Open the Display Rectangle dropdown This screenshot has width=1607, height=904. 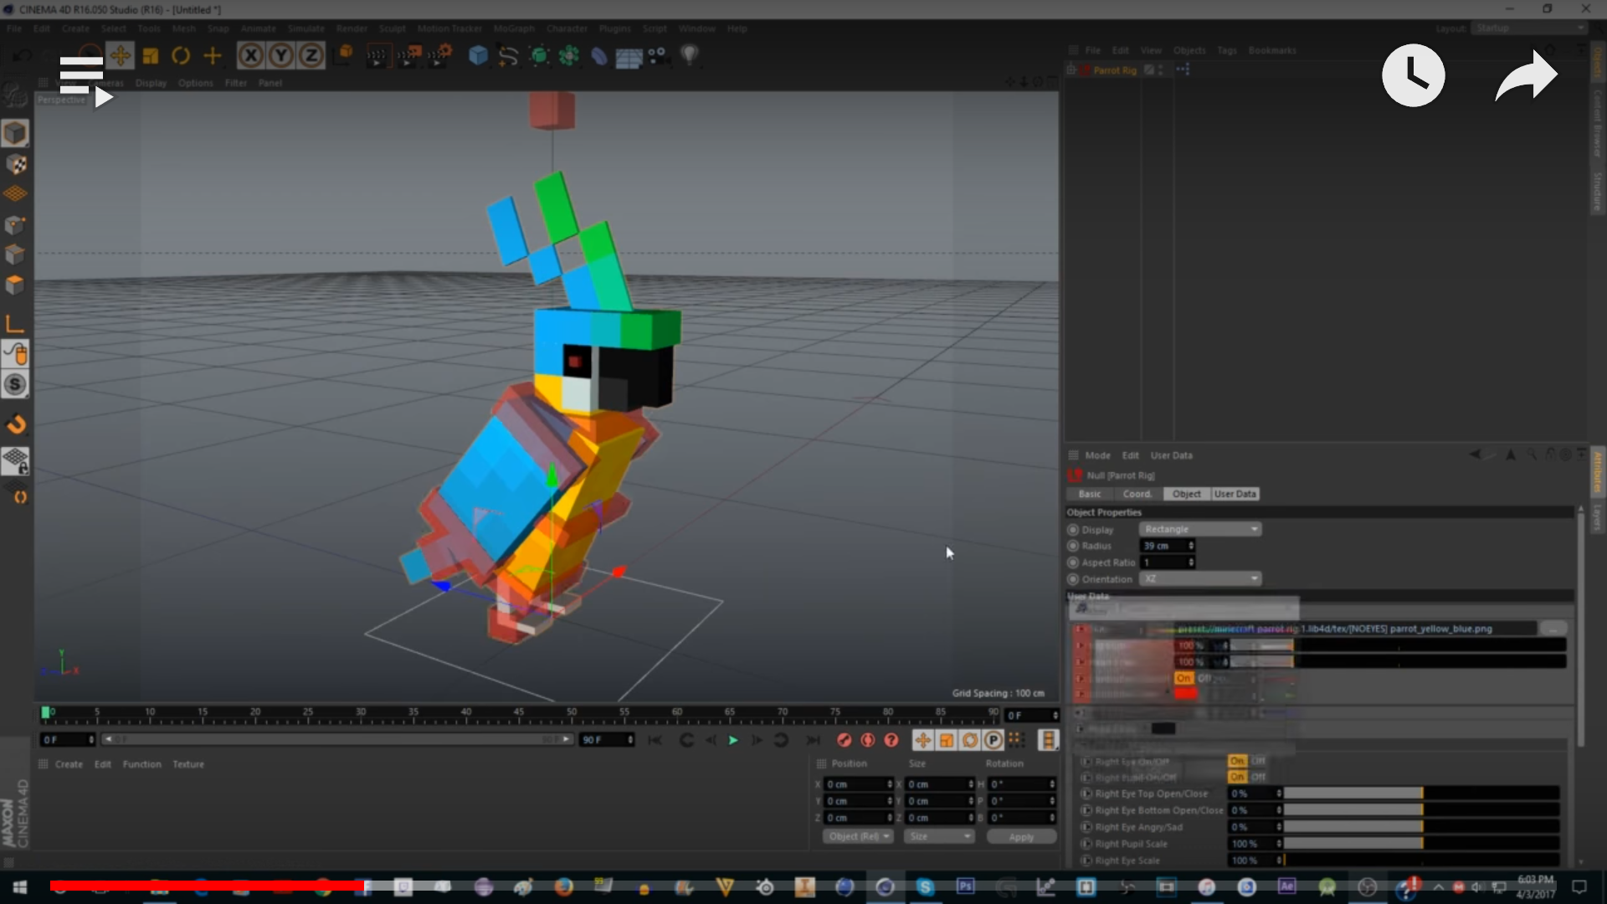point(1200,529)
